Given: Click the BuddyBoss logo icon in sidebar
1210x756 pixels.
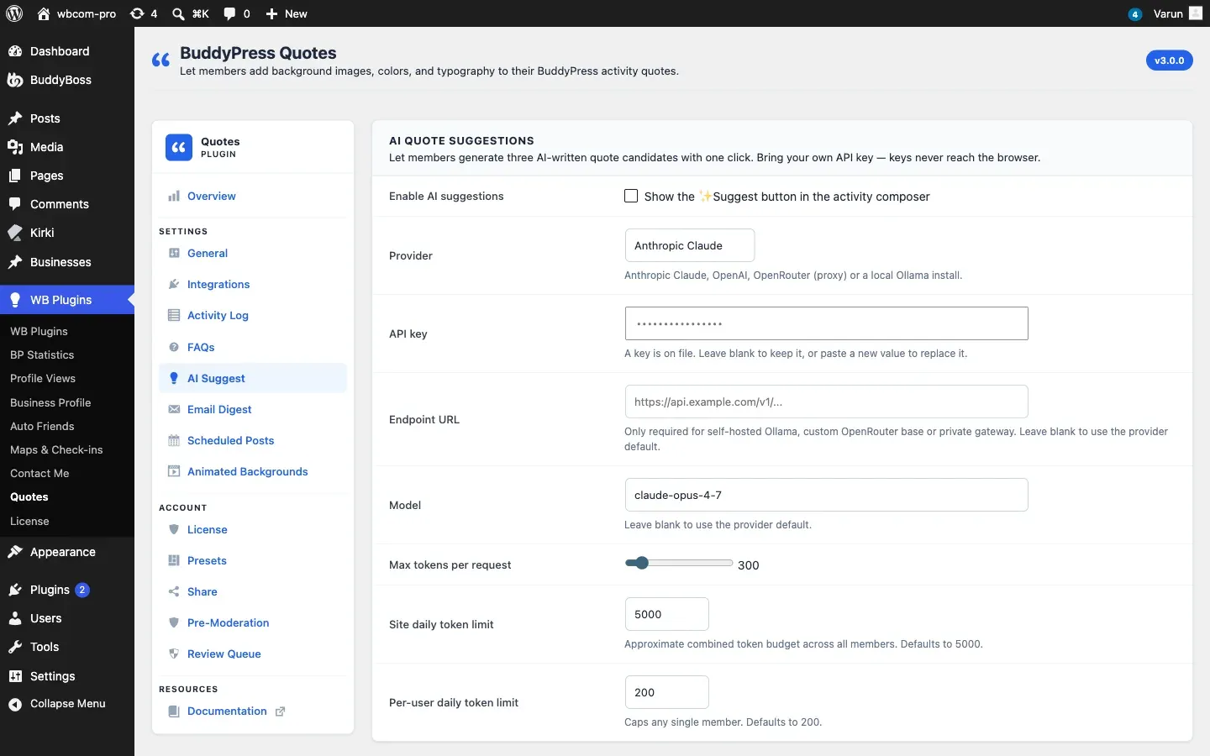Looking at the screenshot, I should 15,80.
